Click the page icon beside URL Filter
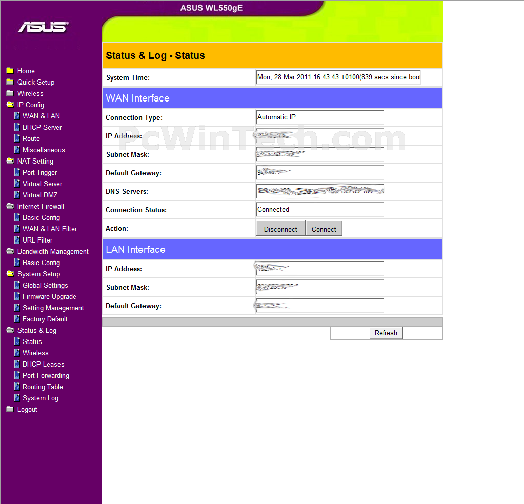This screenshot has height=504, width=524. click(17, 240)
